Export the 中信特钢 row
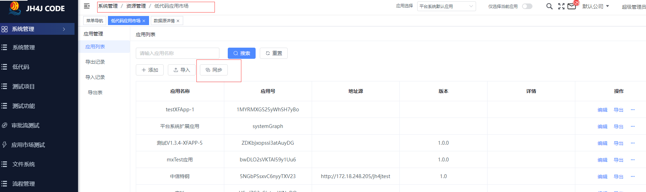Image resolution: width=646 pixels, height=192 pixels. tap(618, 177)
